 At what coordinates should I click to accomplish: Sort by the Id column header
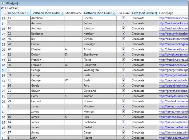coord(19,13)
